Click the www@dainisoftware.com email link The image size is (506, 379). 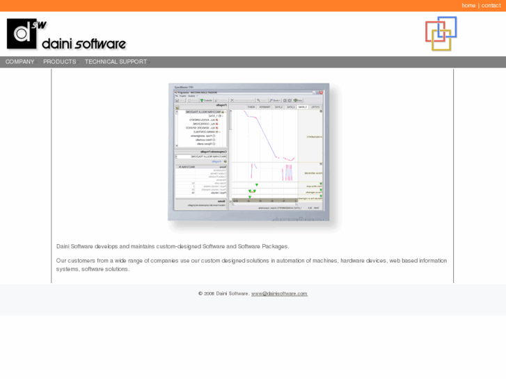(279, 293)
